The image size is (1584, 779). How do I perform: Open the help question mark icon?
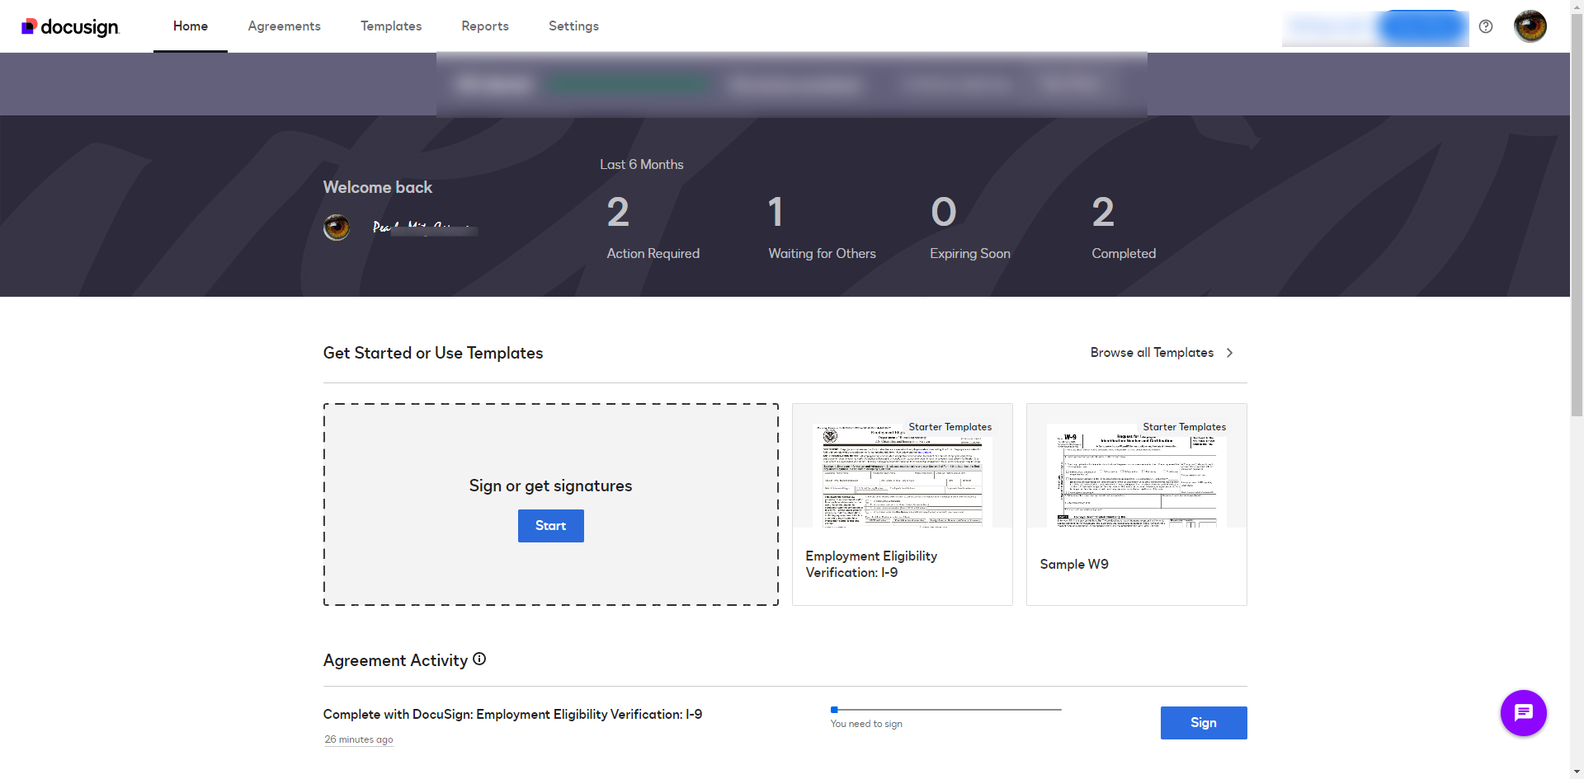click(x=1486, y=26)
